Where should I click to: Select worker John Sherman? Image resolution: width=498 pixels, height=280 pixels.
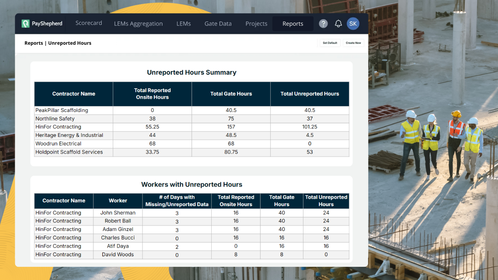[x=118, y=213]
